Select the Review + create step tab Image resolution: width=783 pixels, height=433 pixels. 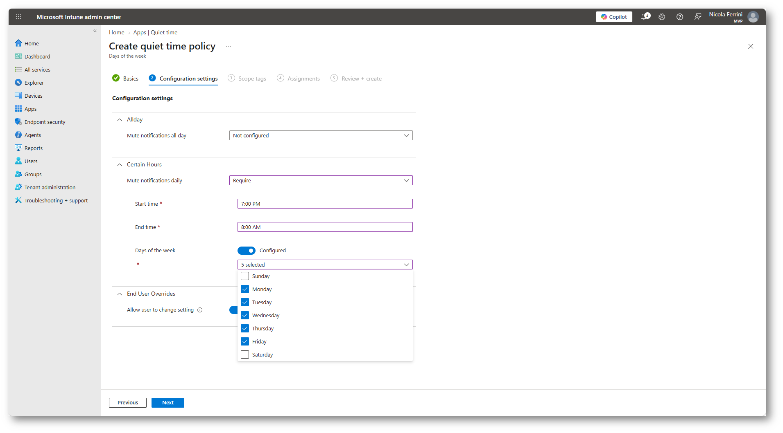(356, 79)
